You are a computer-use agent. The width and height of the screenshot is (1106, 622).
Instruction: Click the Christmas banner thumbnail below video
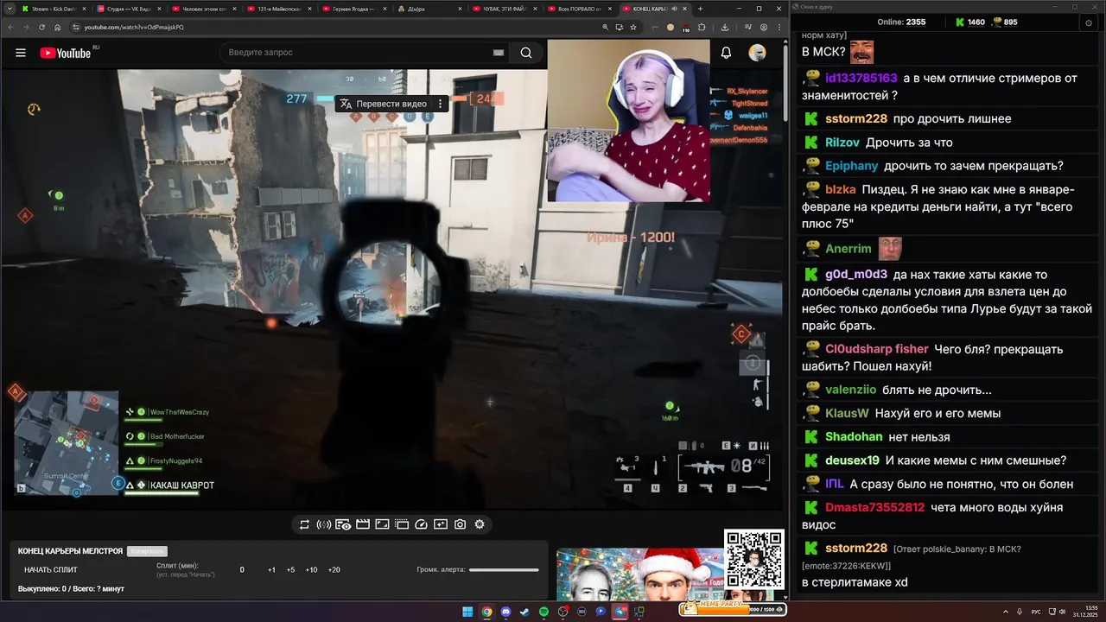(x=640, y=574)
